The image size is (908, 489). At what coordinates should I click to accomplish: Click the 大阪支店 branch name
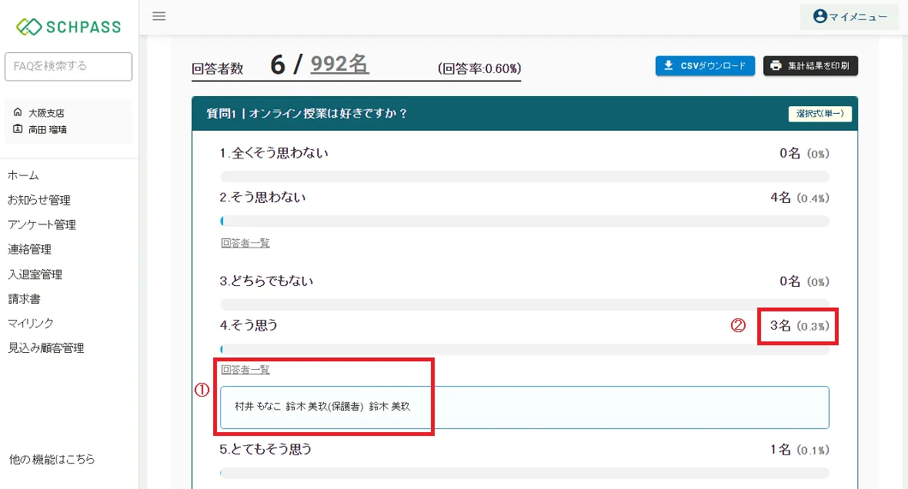click(46, 113)
